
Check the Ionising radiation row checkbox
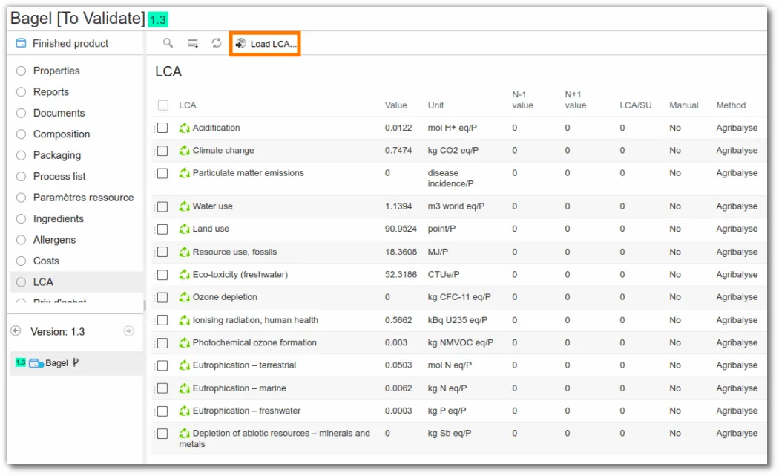click(162, 320)
